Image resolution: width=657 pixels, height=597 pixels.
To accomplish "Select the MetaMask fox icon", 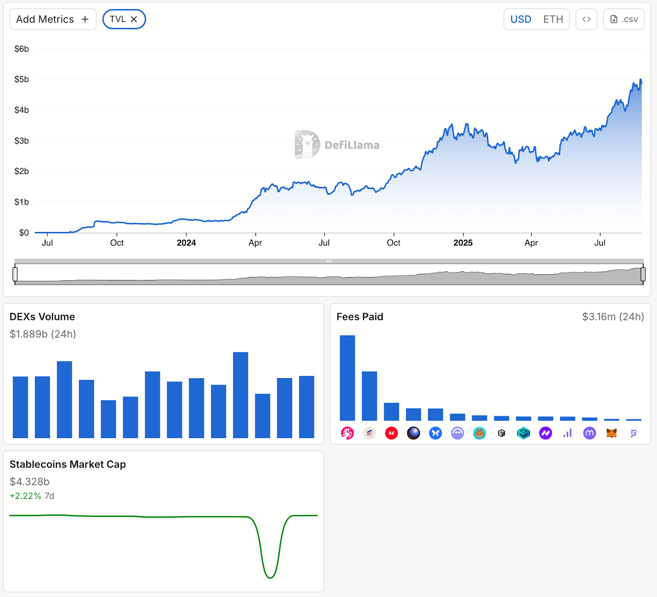I will coord(611,433).
